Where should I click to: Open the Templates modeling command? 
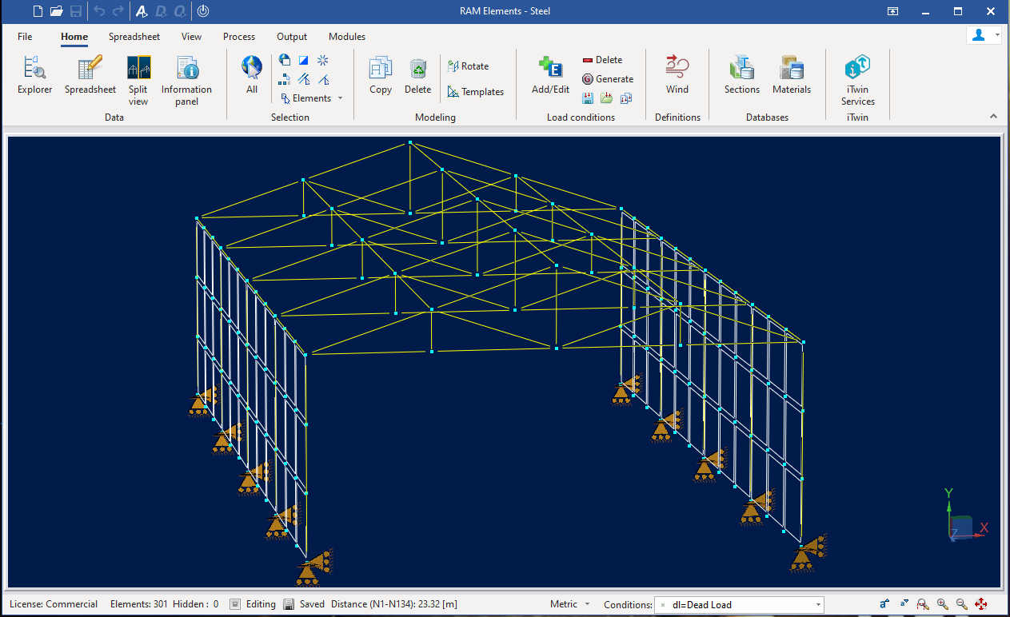[x=475, y=92]
